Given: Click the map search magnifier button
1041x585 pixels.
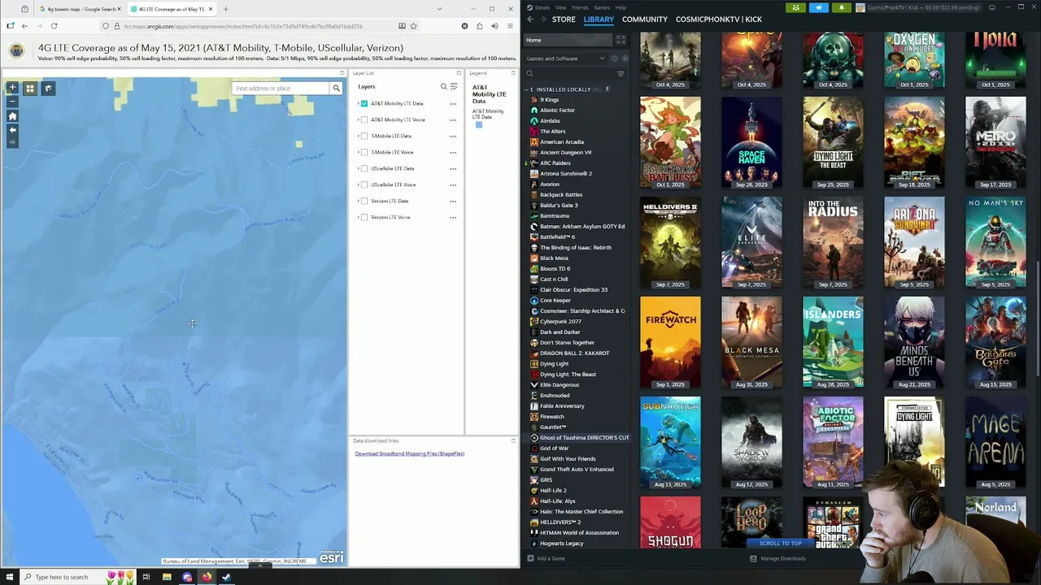Looking at the screenshot, I should click(336, 89).
